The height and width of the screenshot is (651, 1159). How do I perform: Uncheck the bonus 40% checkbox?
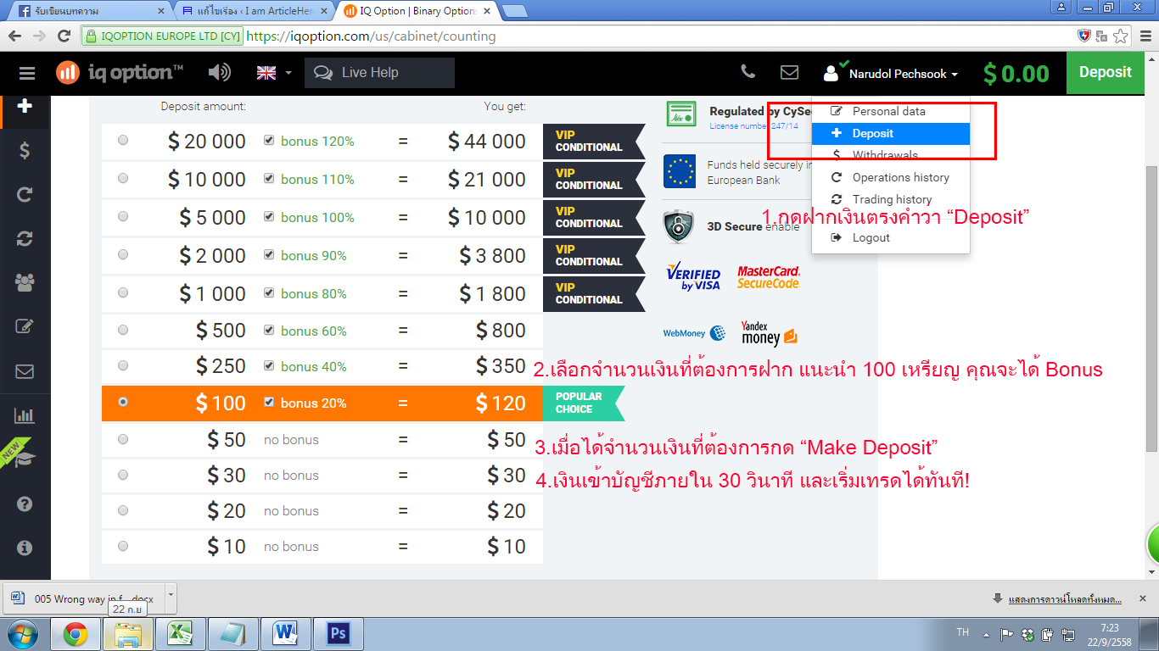269,365
